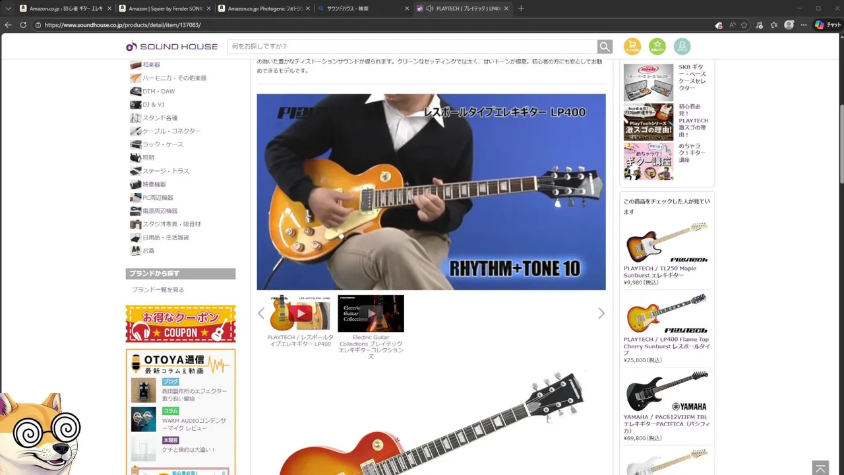The image size is (844, 475).
Task: Open the OTOYA通信 banner
Action: [181, 364]
